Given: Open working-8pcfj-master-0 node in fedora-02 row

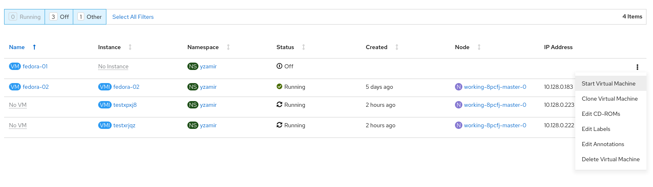Looking at the screenshot, I should pyautogui.click(x=495, y=87).
